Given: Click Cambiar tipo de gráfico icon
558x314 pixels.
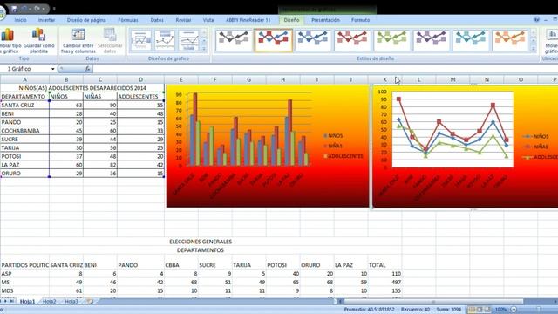Looking at the screenshot, I should (x=8, y=35).
